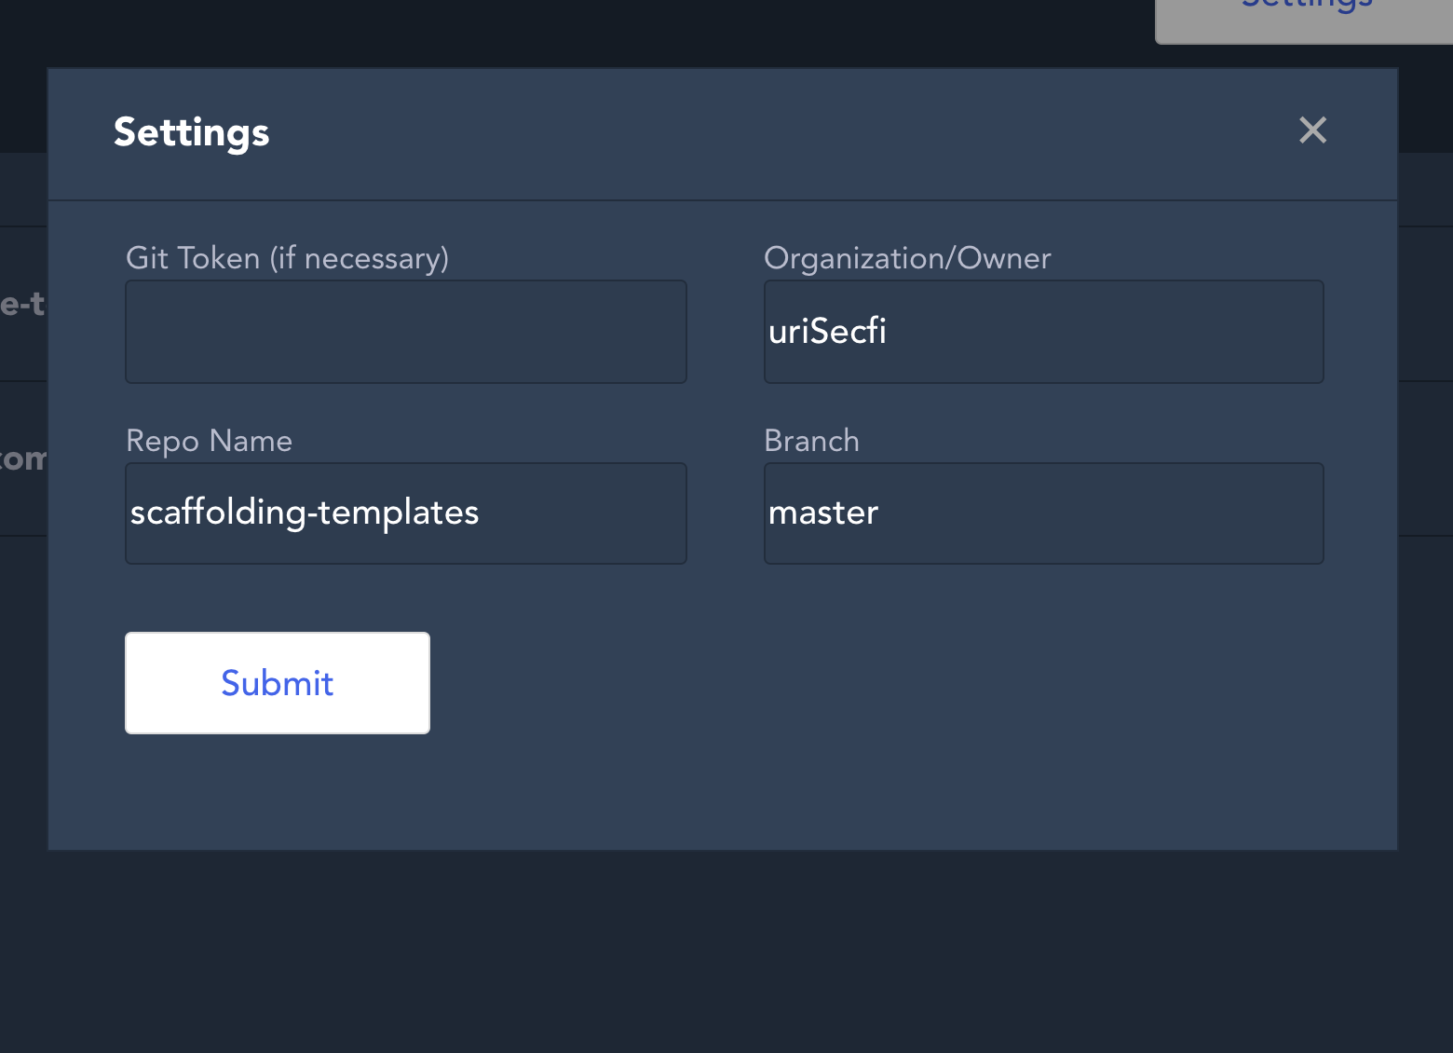Focus the Organization/Owner field containing uriSecfi
This screenshot has width=1453, height=1053.
pos(1043,332)
